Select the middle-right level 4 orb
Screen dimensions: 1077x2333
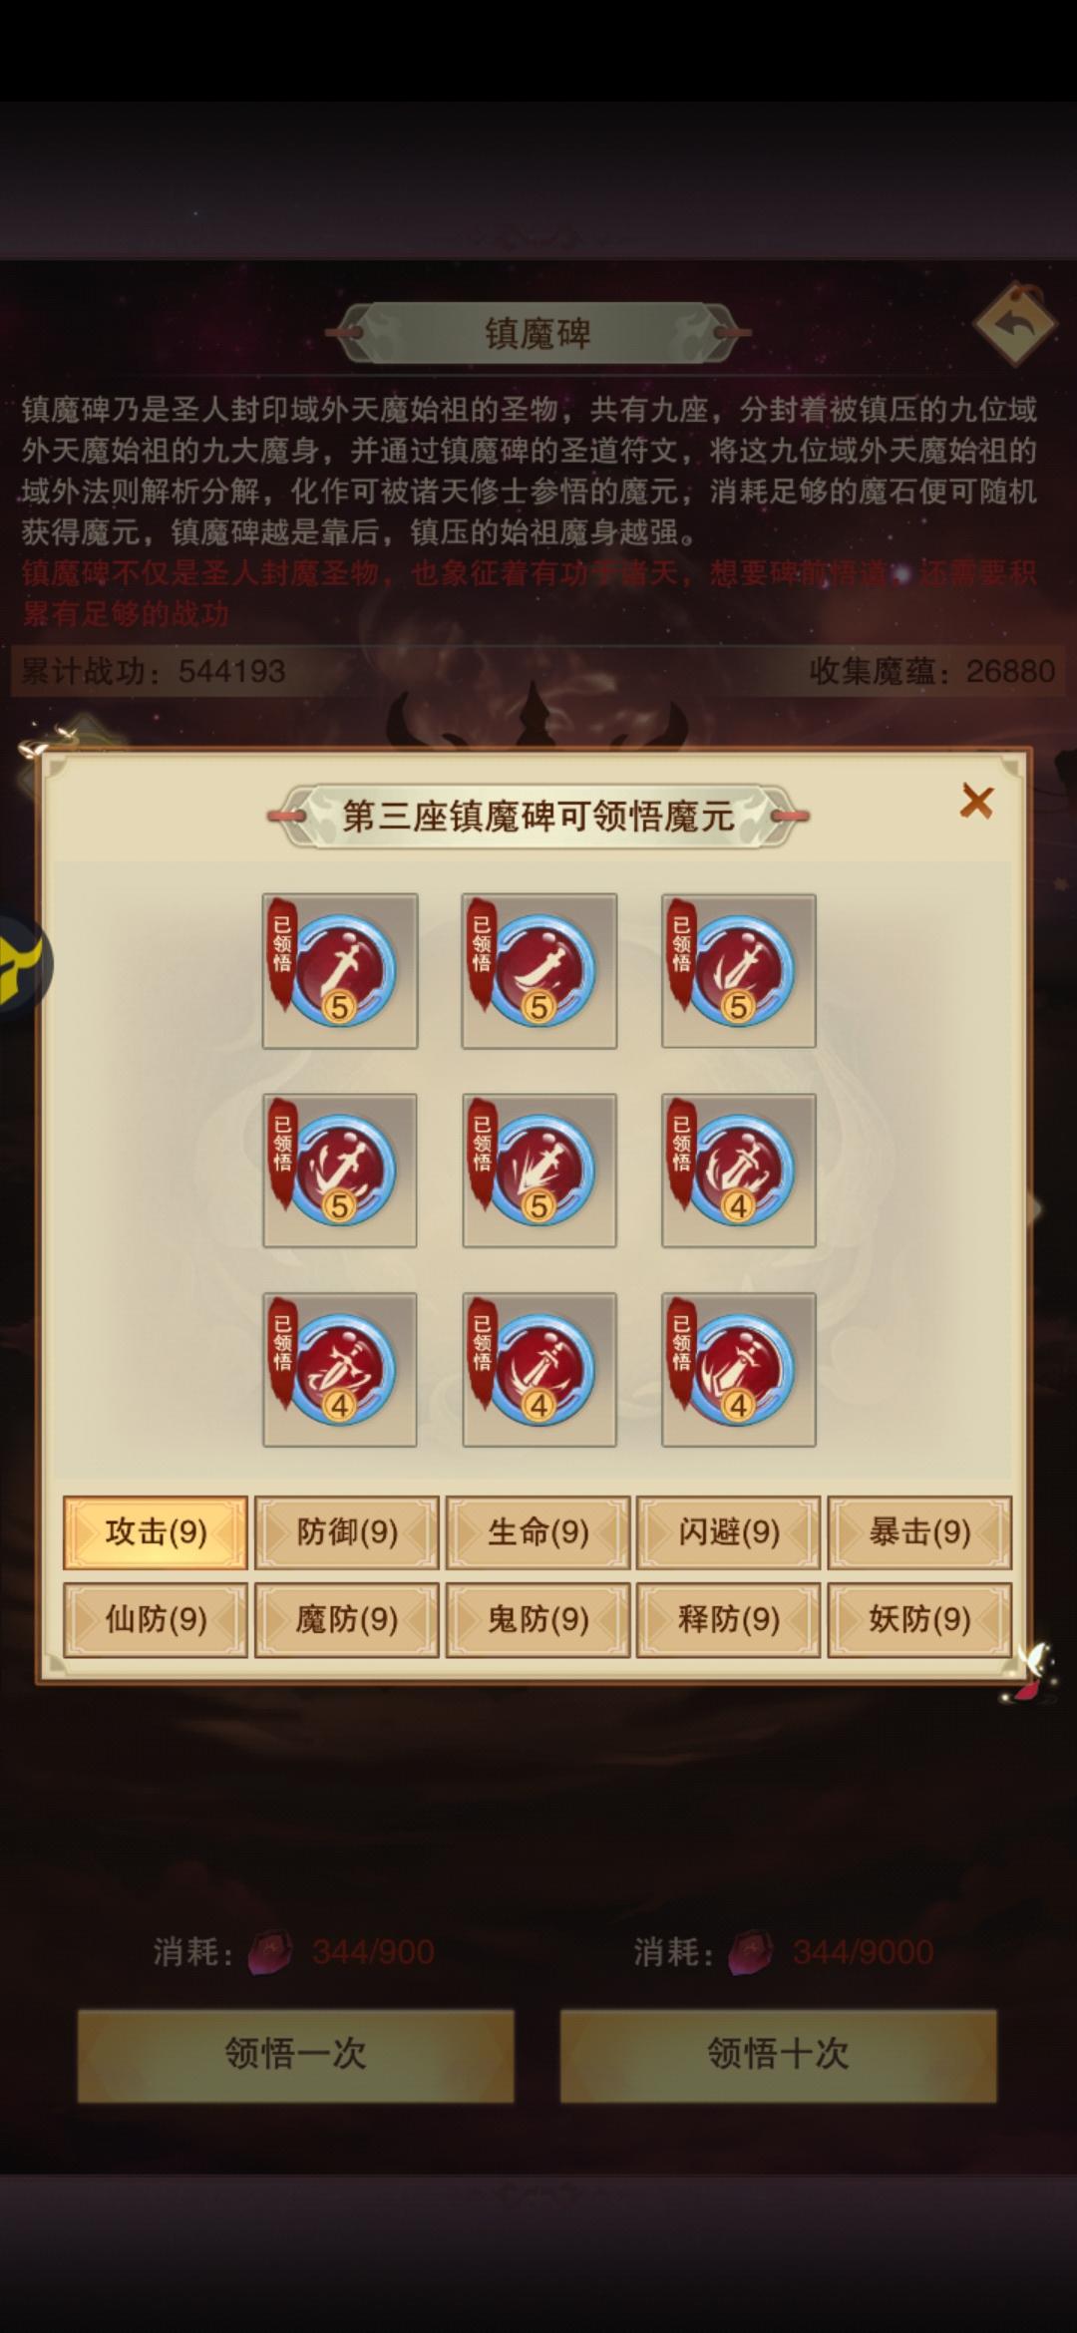[739, 1170]
